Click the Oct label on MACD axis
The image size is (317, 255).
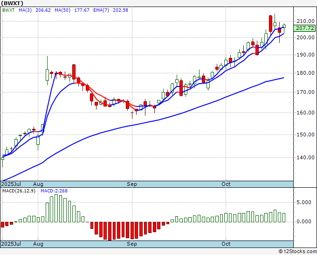[226, 244]
